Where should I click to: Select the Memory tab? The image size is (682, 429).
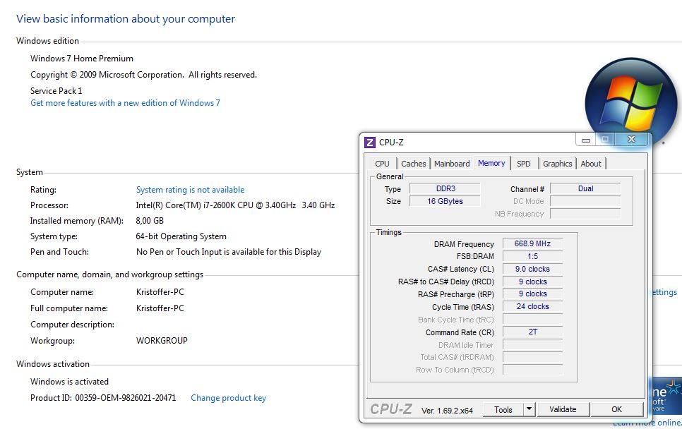coord(491,163)
